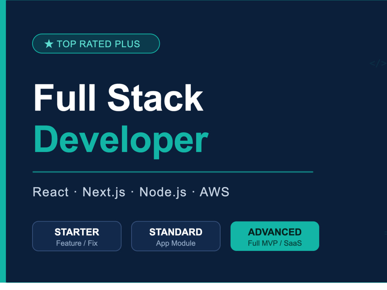Click the faint code tag symbol

[x=378, y=63]
